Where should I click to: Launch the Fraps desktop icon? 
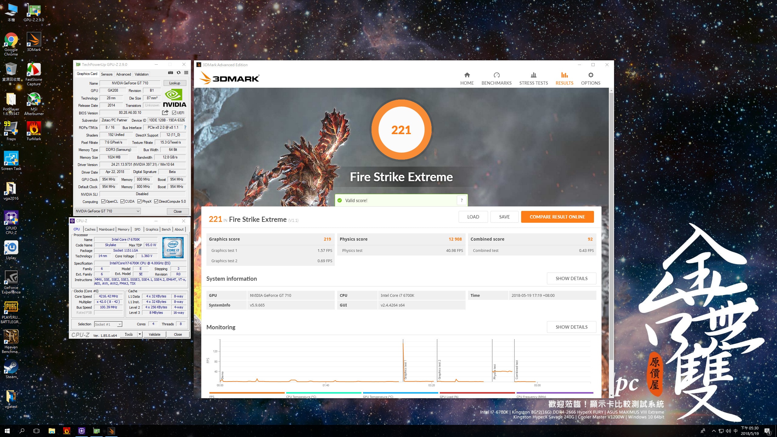point(11,131)
